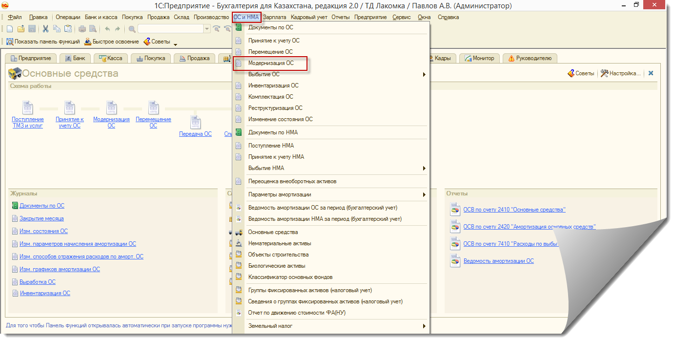The width and height of the screenshot is (674, 341).
Task: Open Закрытие месяца journal link
Action: [41, 218]
